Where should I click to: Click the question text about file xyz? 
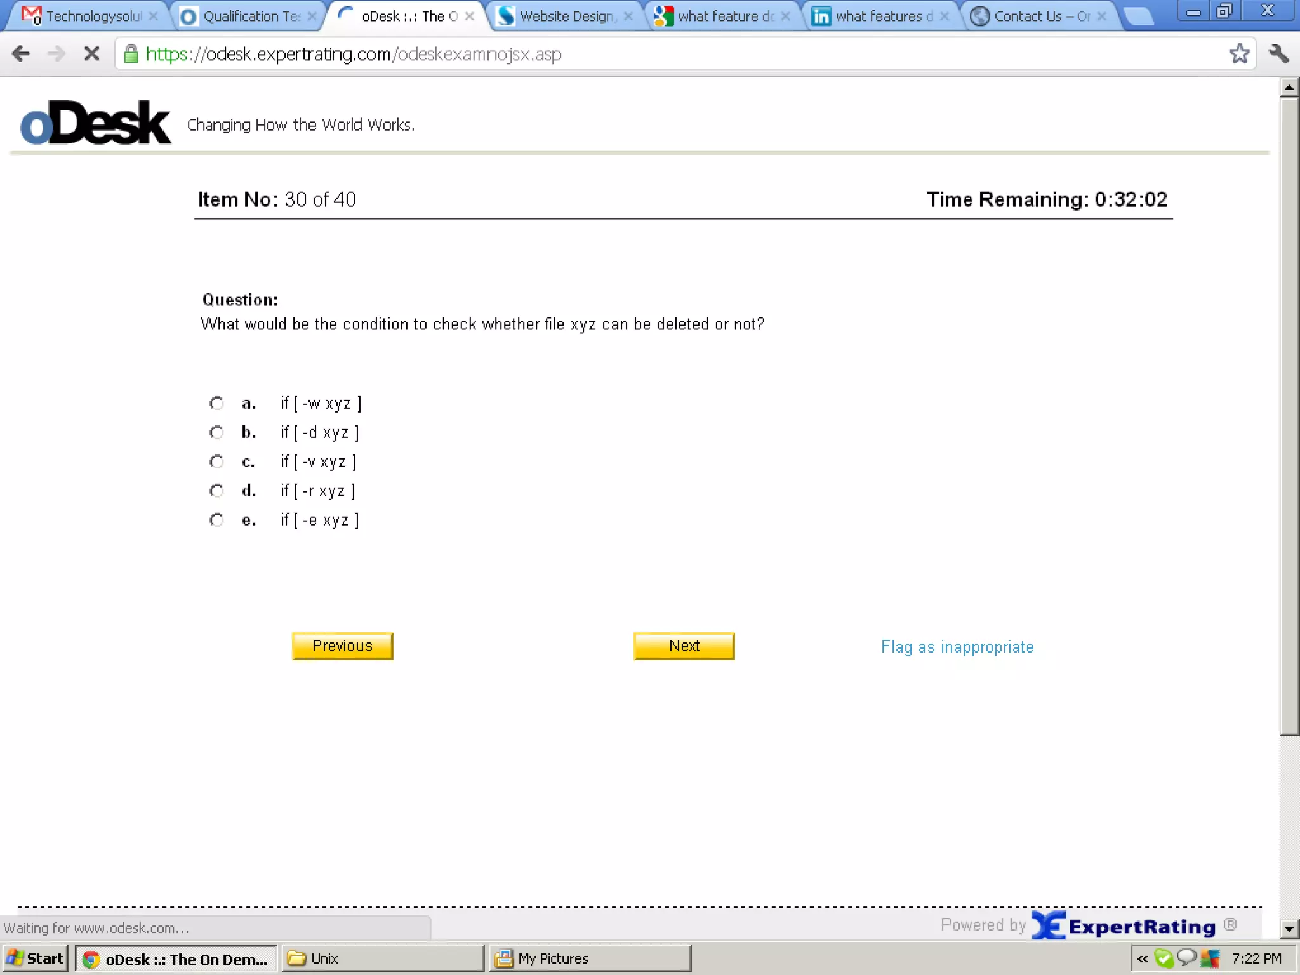[x=482, y=324]
